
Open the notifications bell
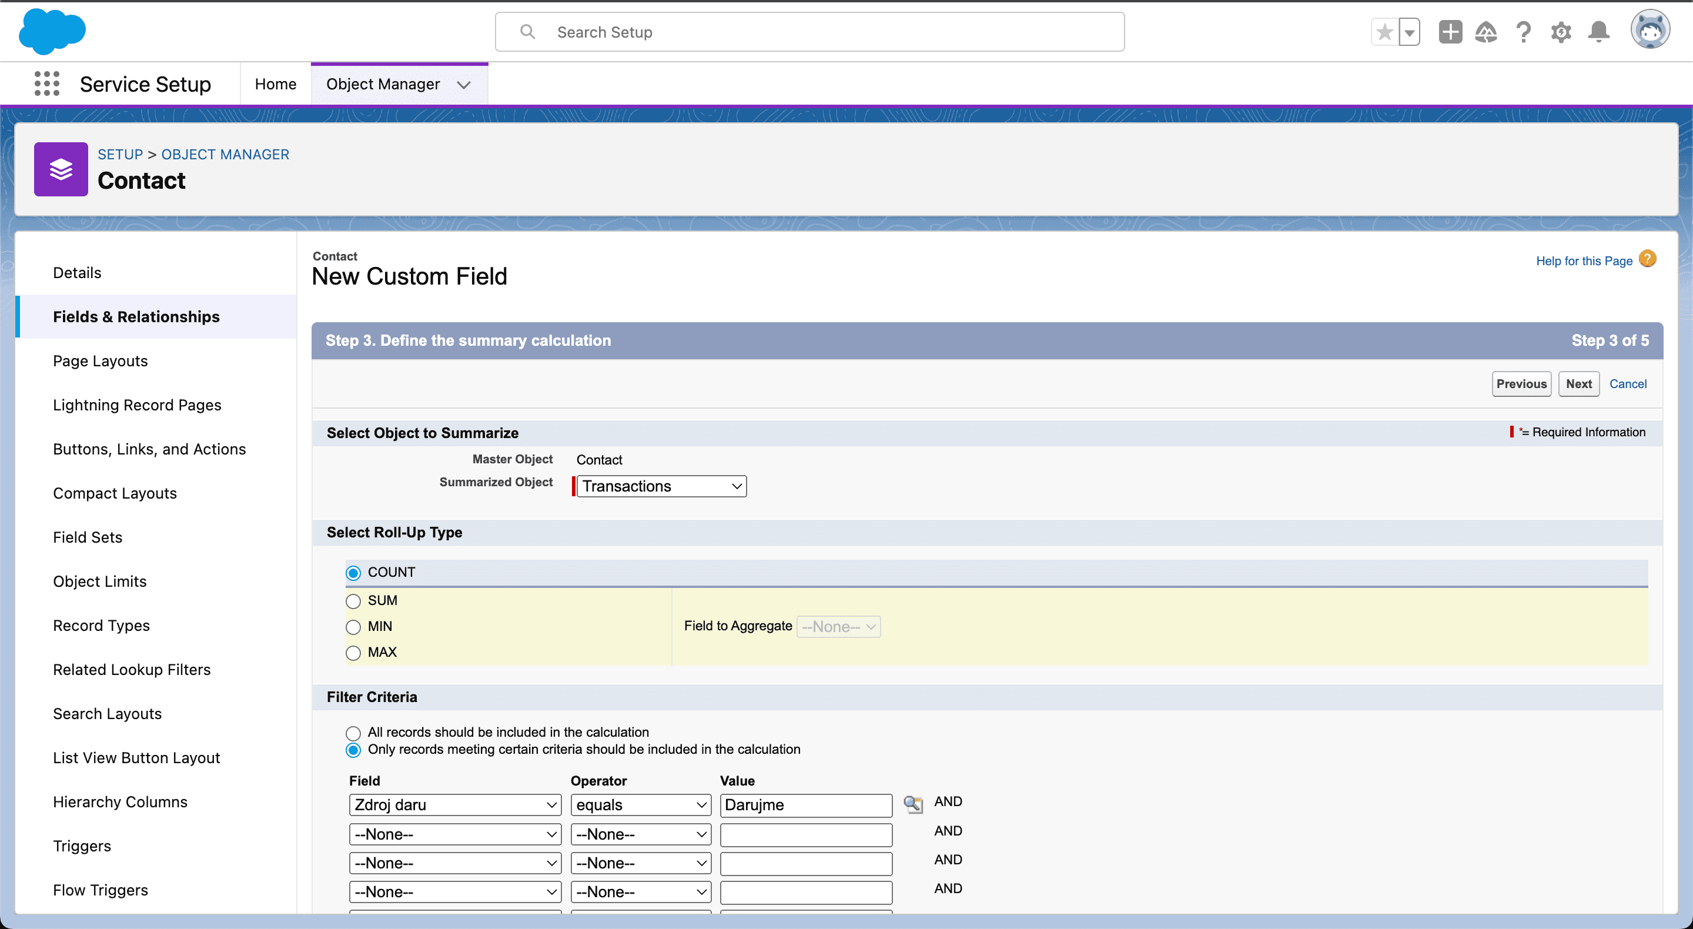[1598, 32]
